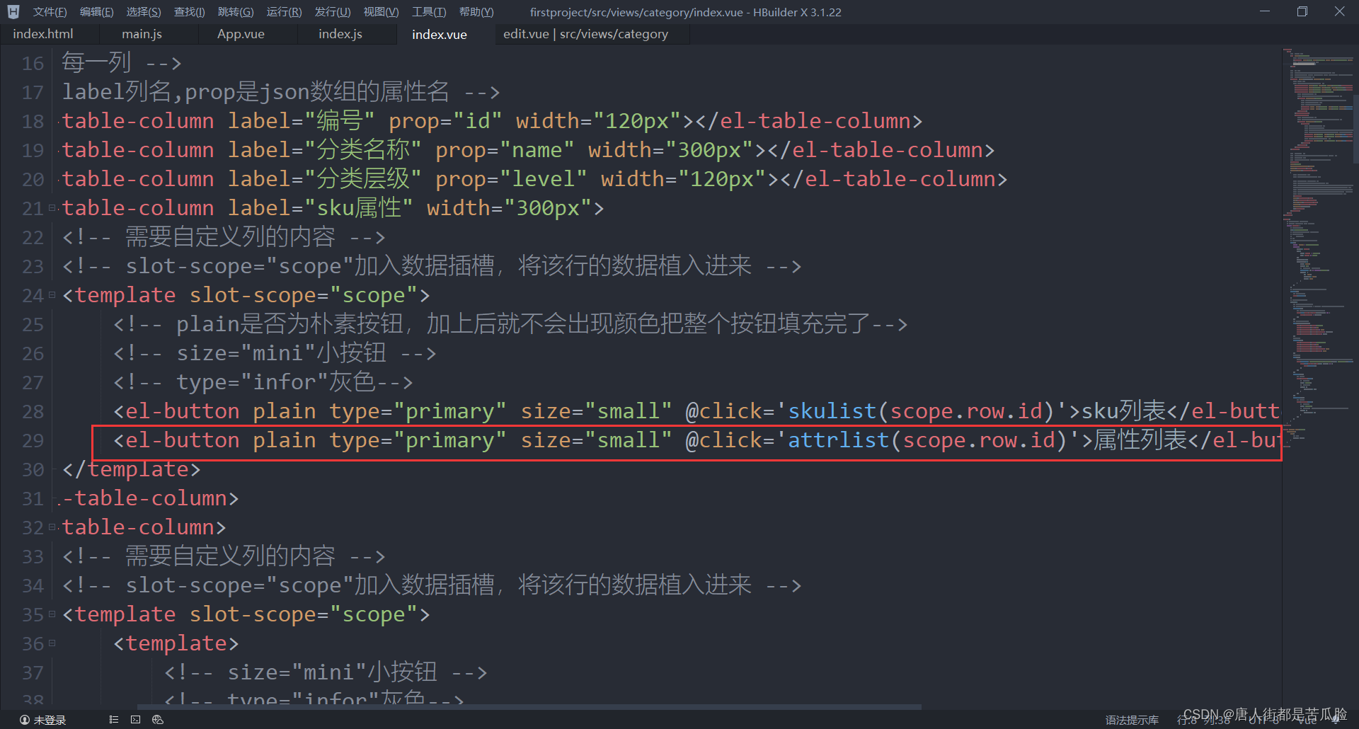This screenshot has height=729, width=1359.
Task: Open the 视图(V) menu
Action: pos(381,12)
